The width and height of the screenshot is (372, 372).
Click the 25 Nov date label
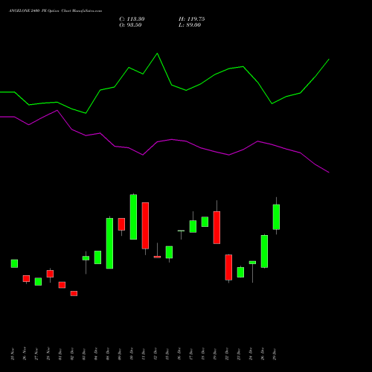(13, 354)
